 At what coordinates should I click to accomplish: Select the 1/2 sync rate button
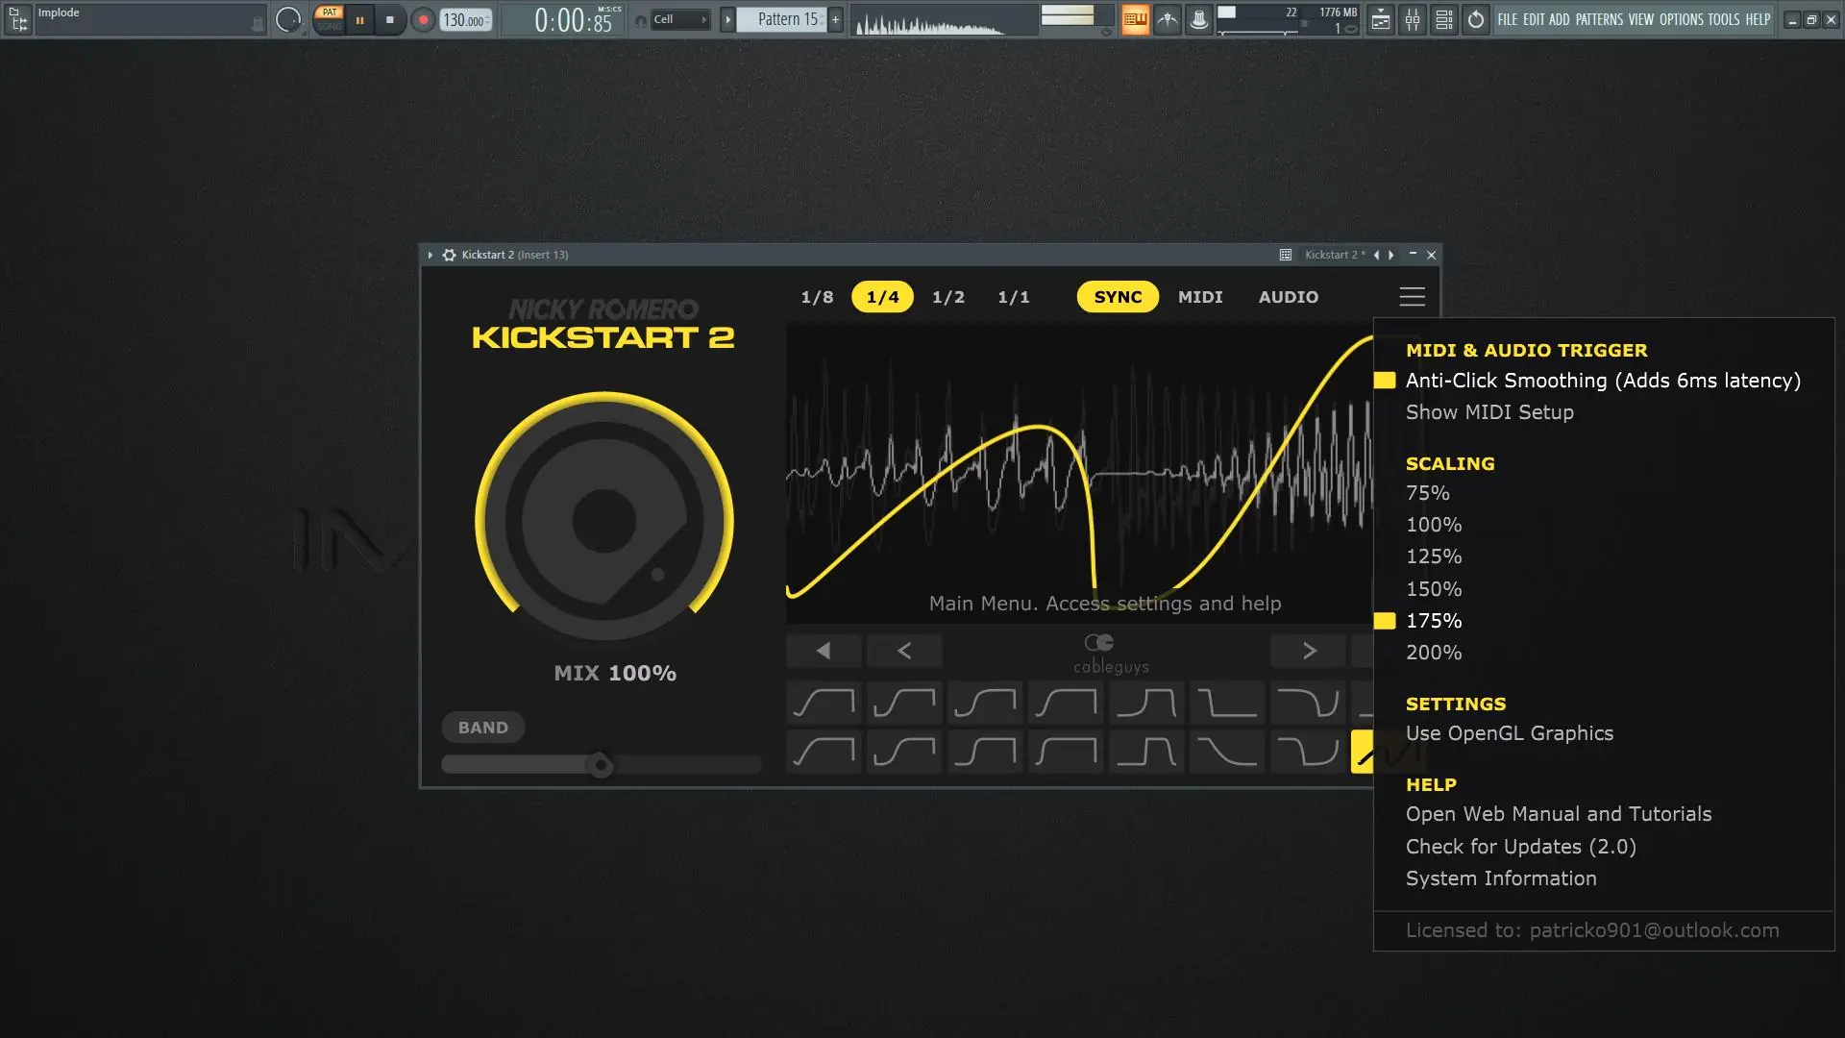tap(947, 297)
